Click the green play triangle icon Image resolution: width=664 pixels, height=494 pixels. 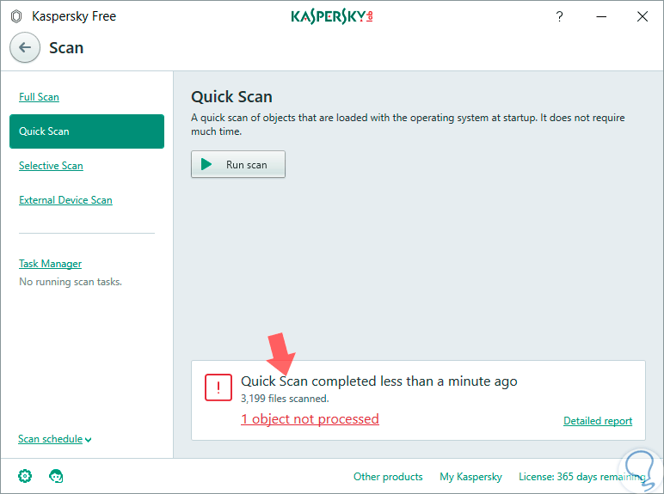[x=206, y=164]
